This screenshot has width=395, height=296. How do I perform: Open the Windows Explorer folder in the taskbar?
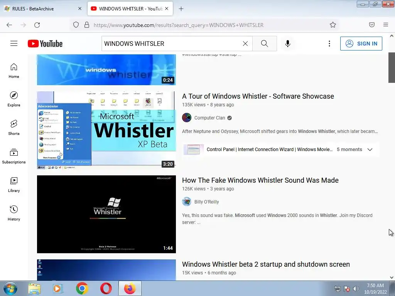[x=34, y=288]
